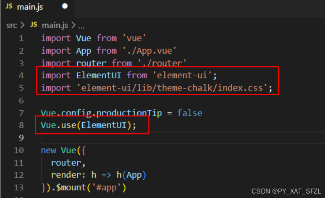Click the 'false' value on line 7

click(x=189, y=113)
